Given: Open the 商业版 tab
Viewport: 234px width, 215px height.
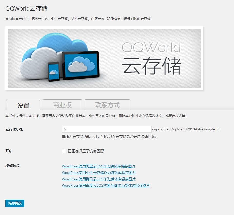Looking at the screenshot, I should click(x=62, y=105).
